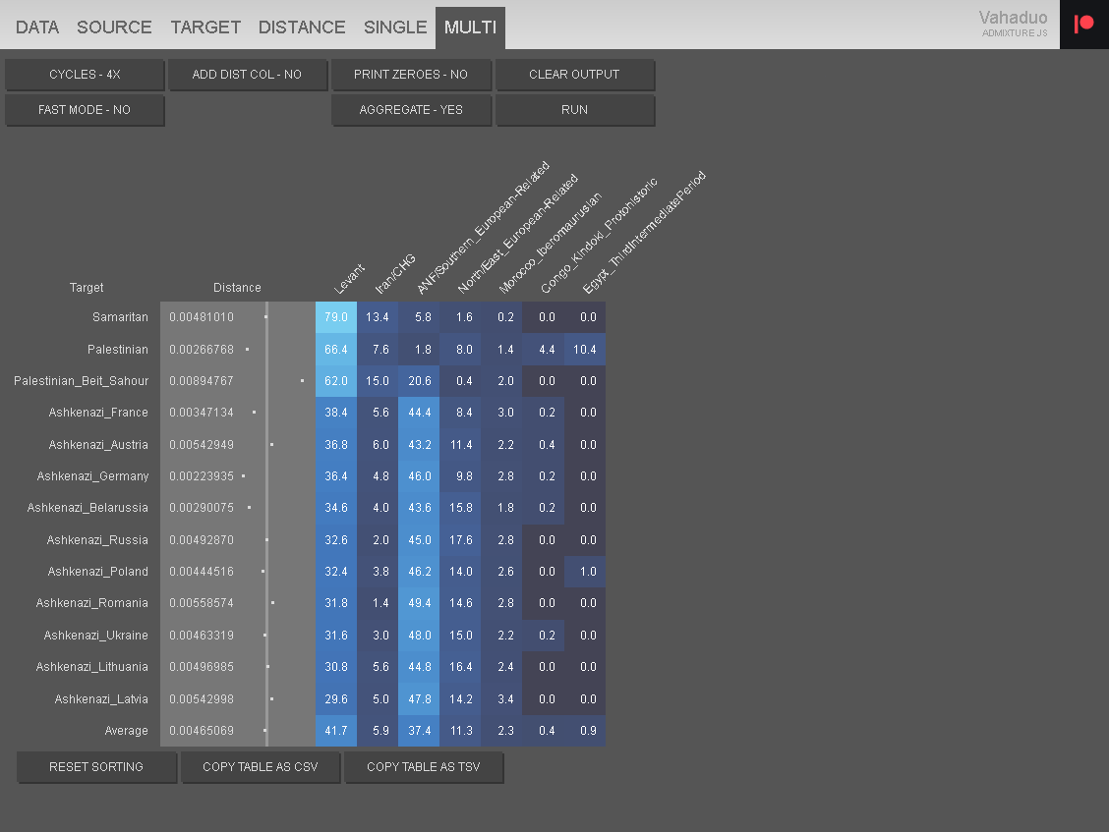The image size is (1109, 832).
Task: Select the Ashkenazi_Latvia row label
Action: tap(101, 699)
